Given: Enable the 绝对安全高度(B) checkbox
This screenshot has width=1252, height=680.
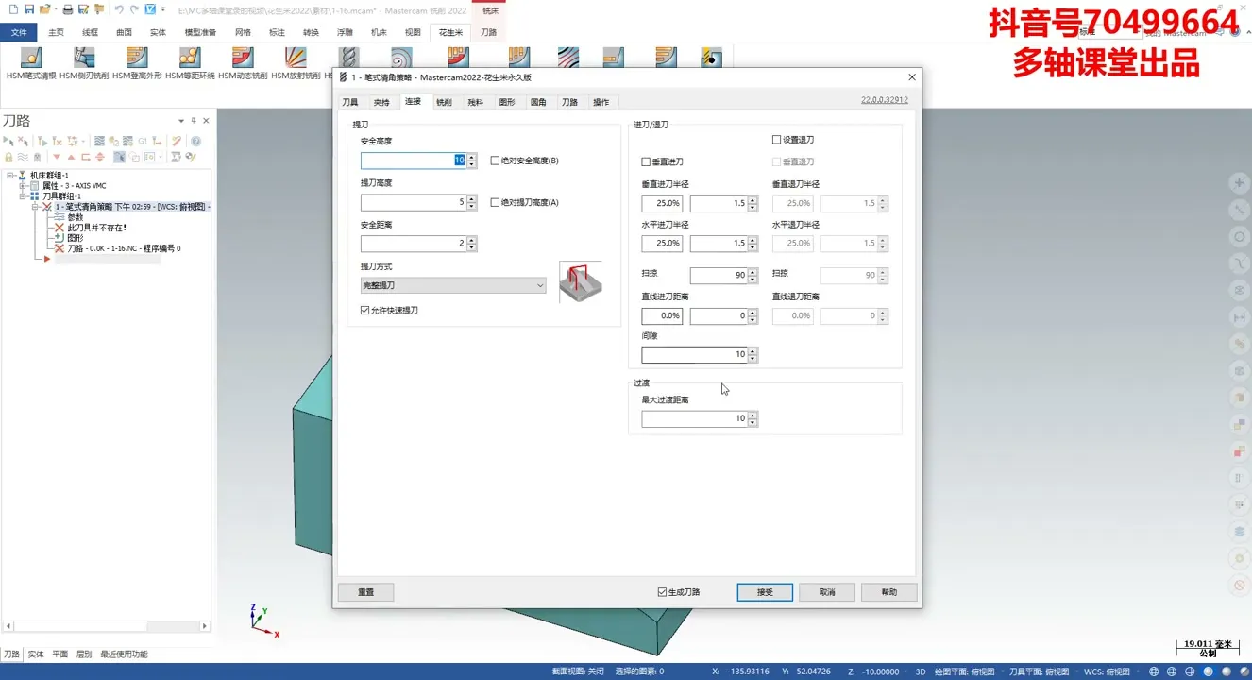Looking at the screenshot, I should click(496, 161).
